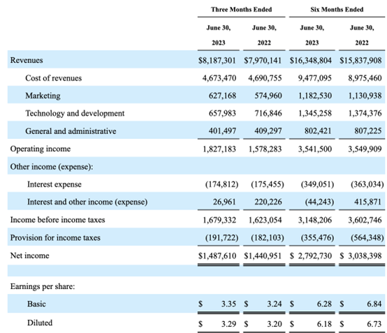Click Technology and development label
Image resolution: width=387 pixels, height=333 pixels.
(75, 114)
